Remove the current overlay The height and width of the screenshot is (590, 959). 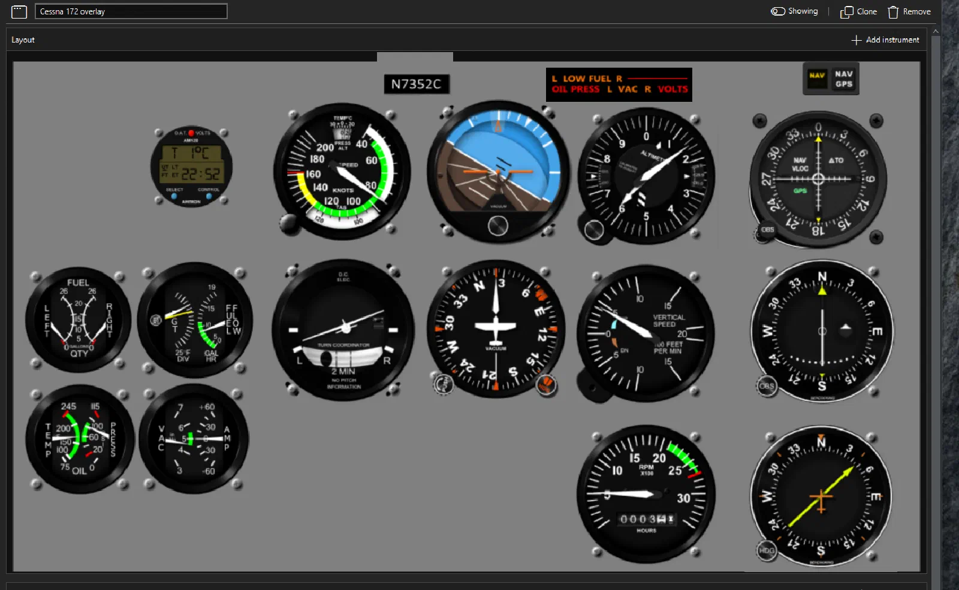coord(909,11)
